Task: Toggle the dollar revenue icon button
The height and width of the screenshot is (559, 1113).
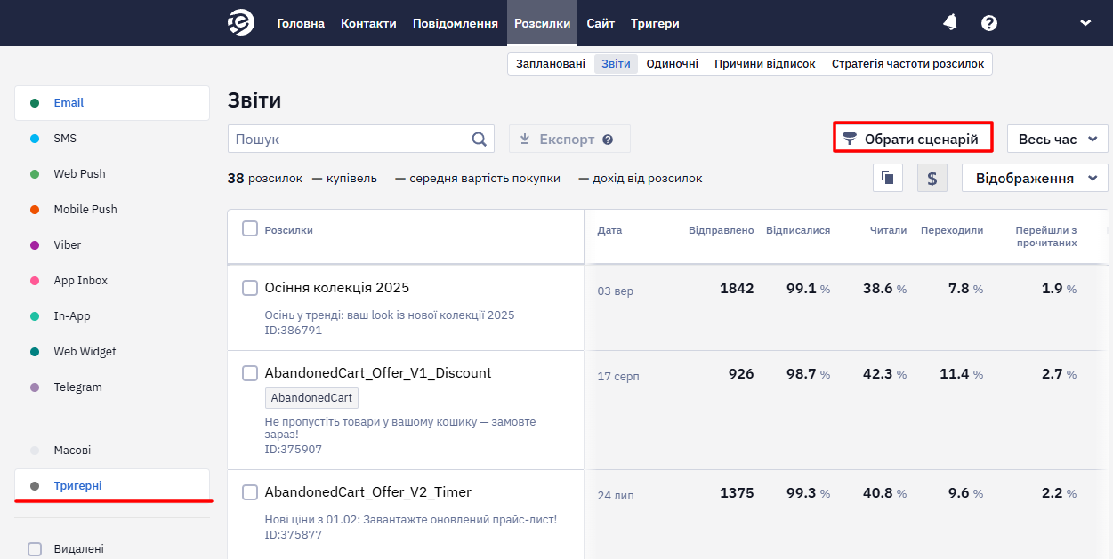Action: 932,178
